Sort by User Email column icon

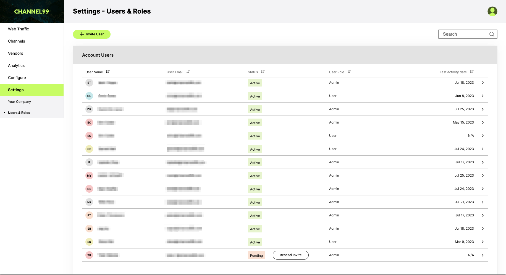(188, 72)
